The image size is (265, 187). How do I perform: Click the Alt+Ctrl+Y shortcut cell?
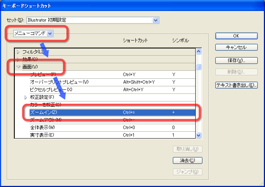133,90
